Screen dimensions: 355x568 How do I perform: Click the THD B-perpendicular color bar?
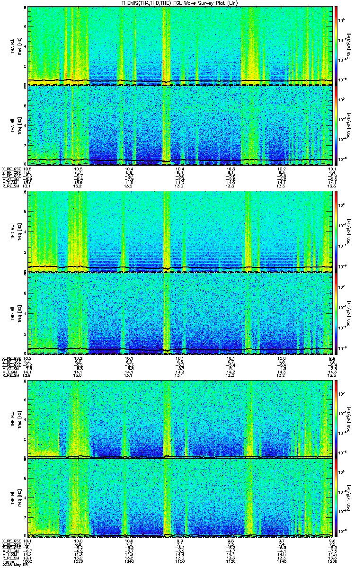coord(336,231)
